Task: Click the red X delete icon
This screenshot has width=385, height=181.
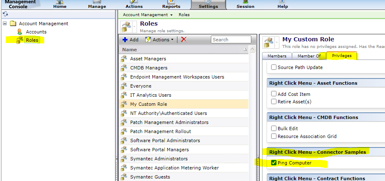Action: tap(184, 40)
